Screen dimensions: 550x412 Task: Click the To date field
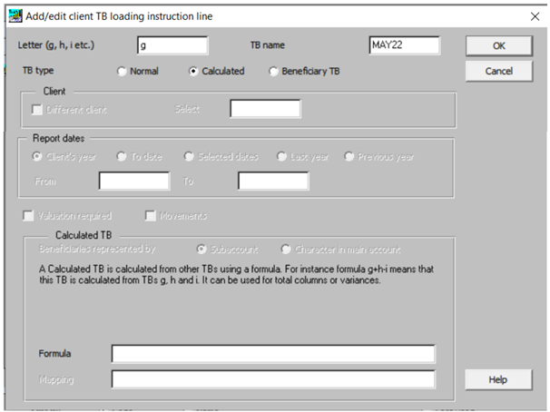[273, 181]
